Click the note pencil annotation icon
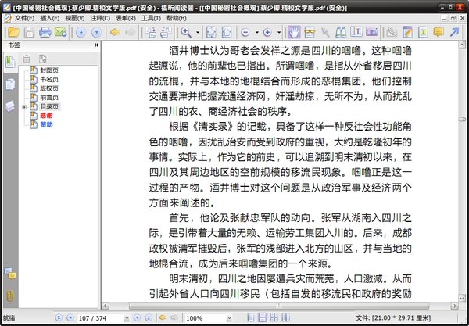This screenshot has height=326, width=469. (x=407, y=32)
